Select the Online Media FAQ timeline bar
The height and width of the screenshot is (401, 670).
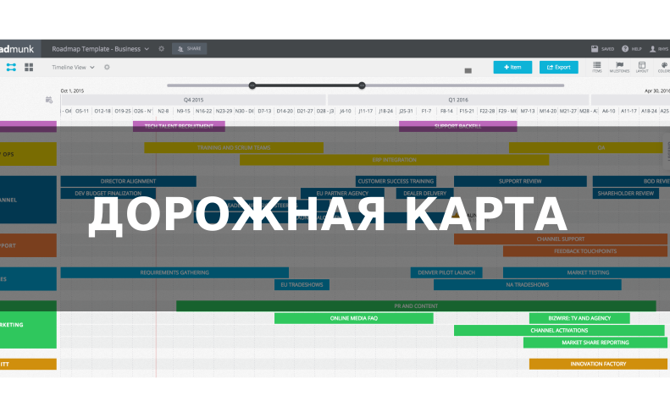353,318
